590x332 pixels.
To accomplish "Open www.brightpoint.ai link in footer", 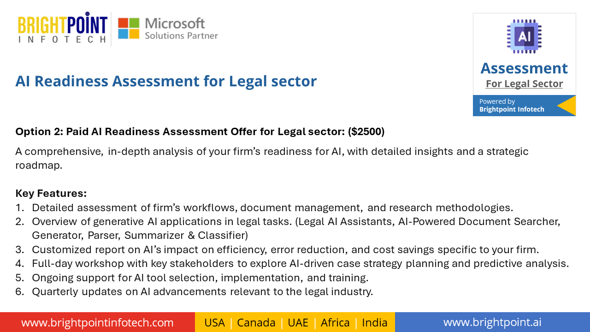I will 492,322.
